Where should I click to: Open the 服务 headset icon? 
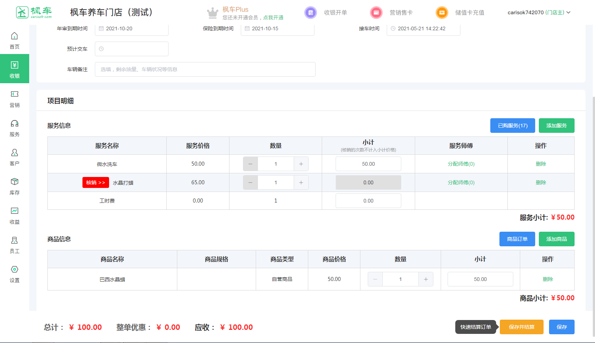(14, 124)
